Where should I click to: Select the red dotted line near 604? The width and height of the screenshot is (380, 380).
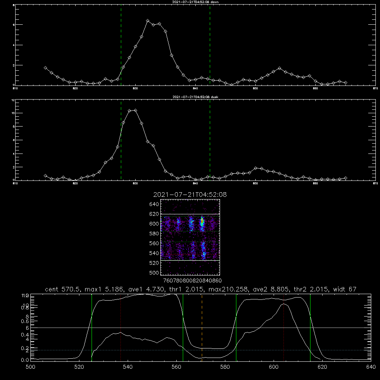283,327
